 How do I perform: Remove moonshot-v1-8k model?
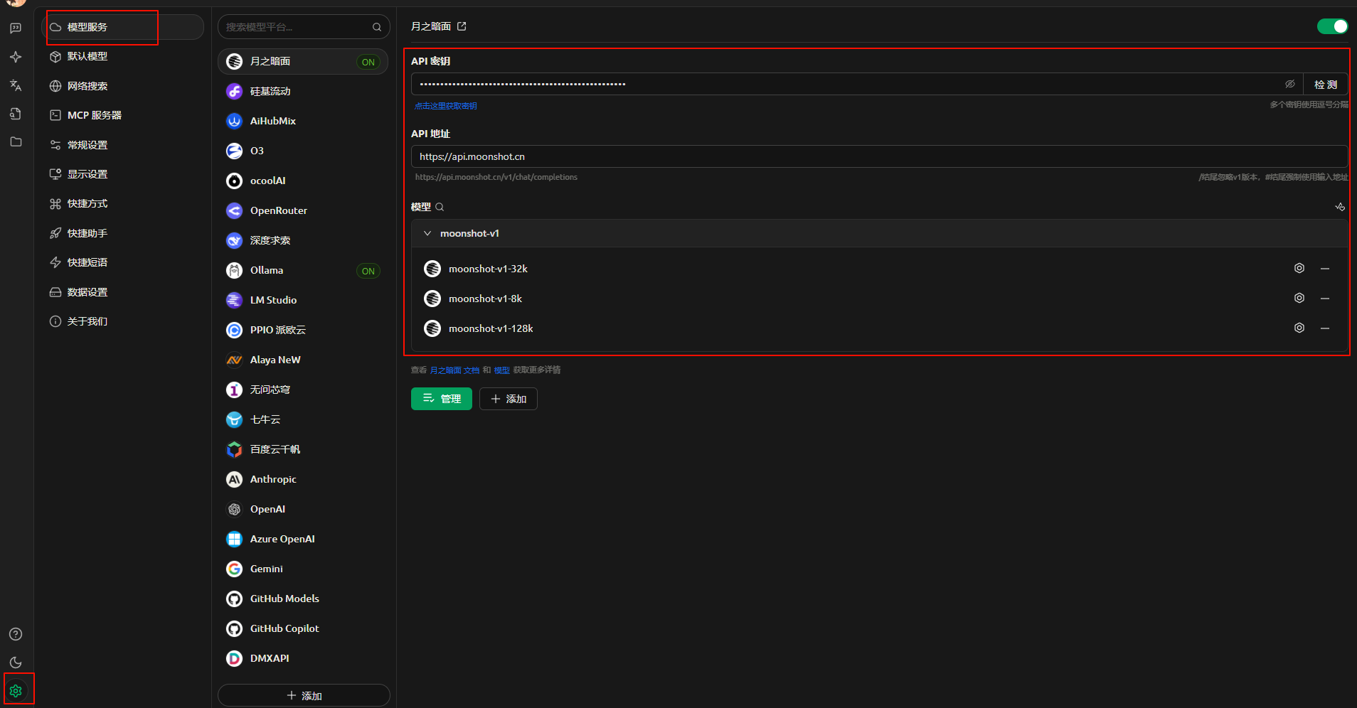(1325, 299)
